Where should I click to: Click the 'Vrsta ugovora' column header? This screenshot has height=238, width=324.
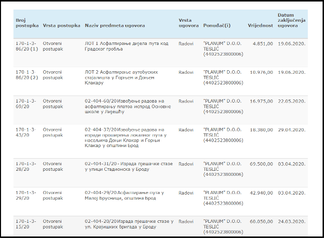coord(188,23)
